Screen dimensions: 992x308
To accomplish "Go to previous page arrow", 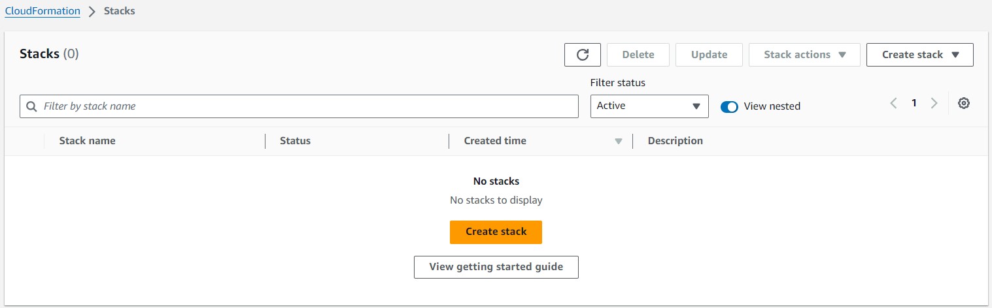I will (x=893, y=103).
